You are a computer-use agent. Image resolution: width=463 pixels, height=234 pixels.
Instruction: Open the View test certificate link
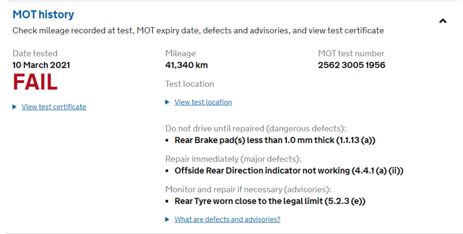[54, 107]
